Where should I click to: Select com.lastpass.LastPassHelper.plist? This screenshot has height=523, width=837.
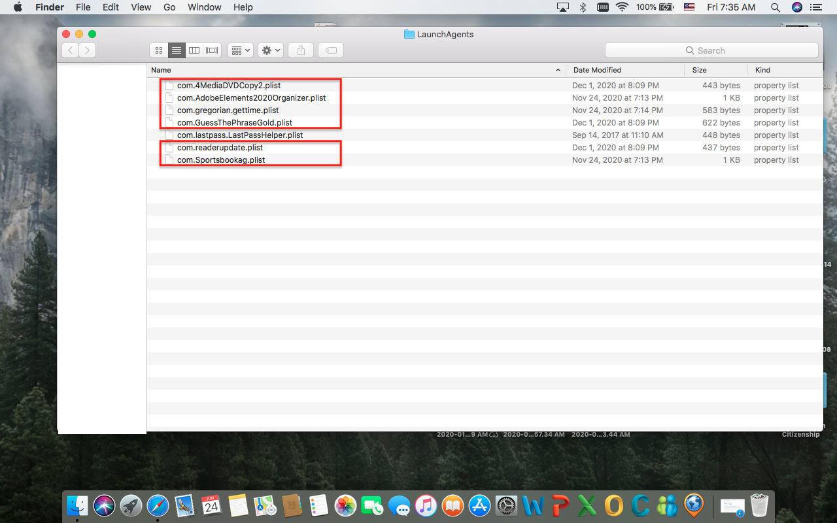[x=240, y=135]
